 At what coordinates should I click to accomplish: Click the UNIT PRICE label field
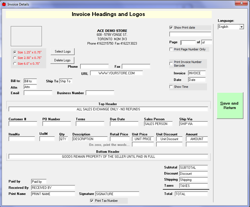click(x=143, y=139)
